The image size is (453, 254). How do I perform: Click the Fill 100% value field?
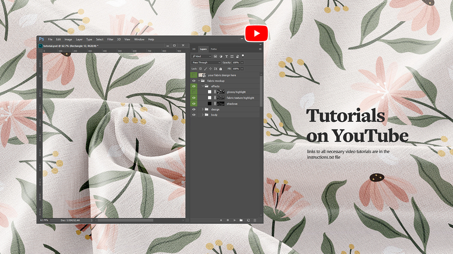[236, 69]
